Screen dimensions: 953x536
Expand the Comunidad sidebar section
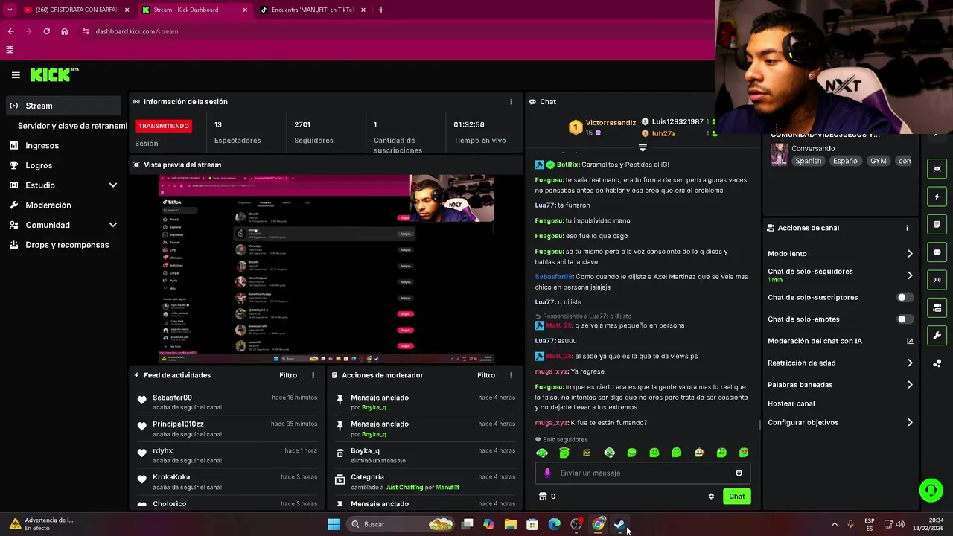(x=112, y=225)
